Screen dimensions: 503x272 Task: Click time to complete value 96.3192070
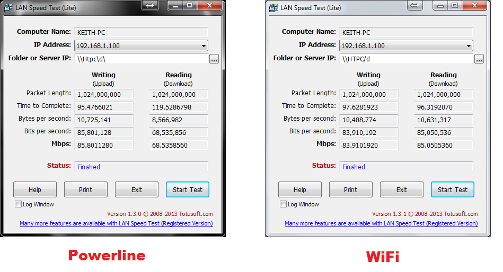(x=444, y=107)
